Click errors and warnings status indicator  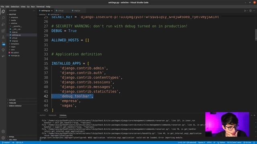pos(20,142)
